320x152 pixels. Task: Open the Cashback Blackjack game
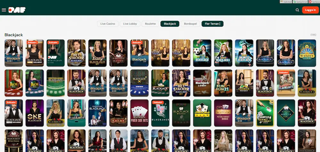(244, 83)
